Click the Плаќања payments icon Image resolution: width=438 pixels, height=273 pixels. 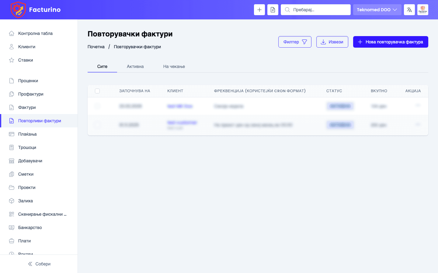pyautogui.click(x=11, y=134)
